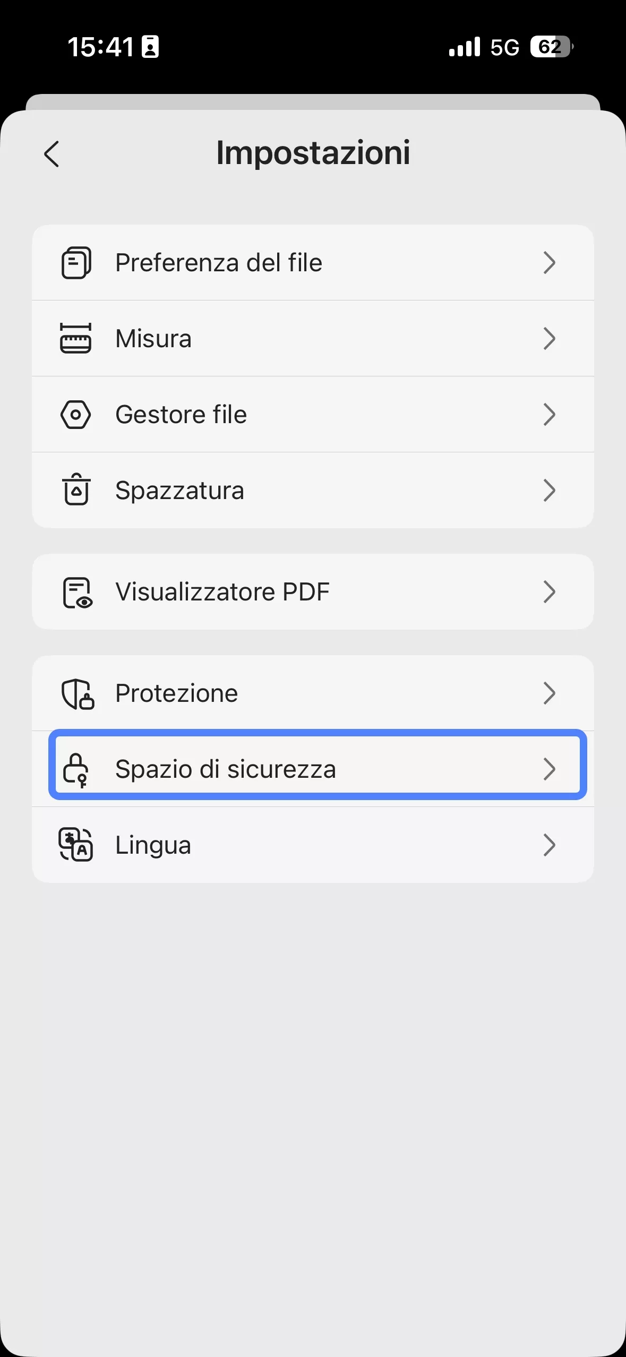Tap the back arrow at top left
The height and width of the screenshot is (1357, 626).
52,154
